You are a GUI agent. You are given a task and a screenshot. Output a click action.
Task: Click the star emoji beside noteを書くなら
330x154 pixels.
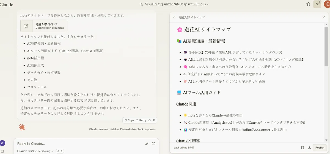(185, 115)
